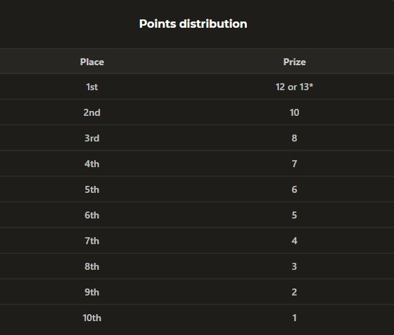Click the prize value 4
Viewport: 394px width, 335px height.
295,241
